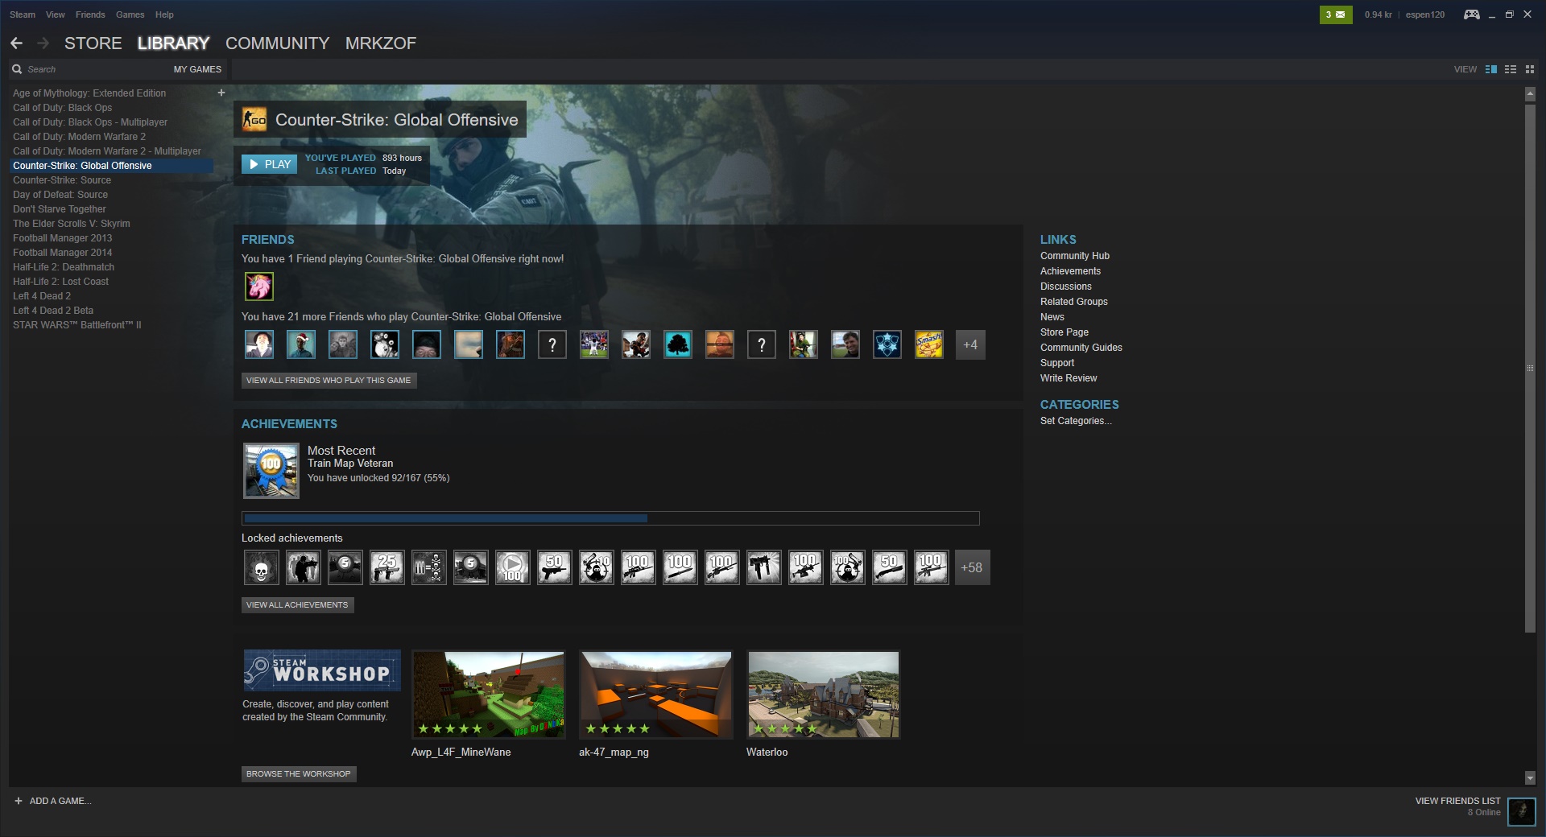Click the skull locked achievement icon
This screenshot has height=837, width=1546.
pos(261,567)
